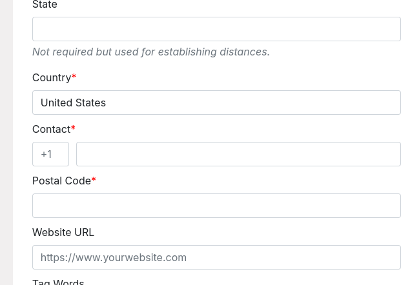Click the gray strip left of the form
The width and height of the screenshot is (410, 285).
click(6, 142)
